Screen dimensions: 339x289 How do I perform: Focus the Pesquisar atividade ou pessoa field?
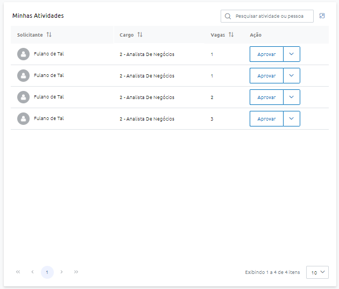[x=272, y=16]
